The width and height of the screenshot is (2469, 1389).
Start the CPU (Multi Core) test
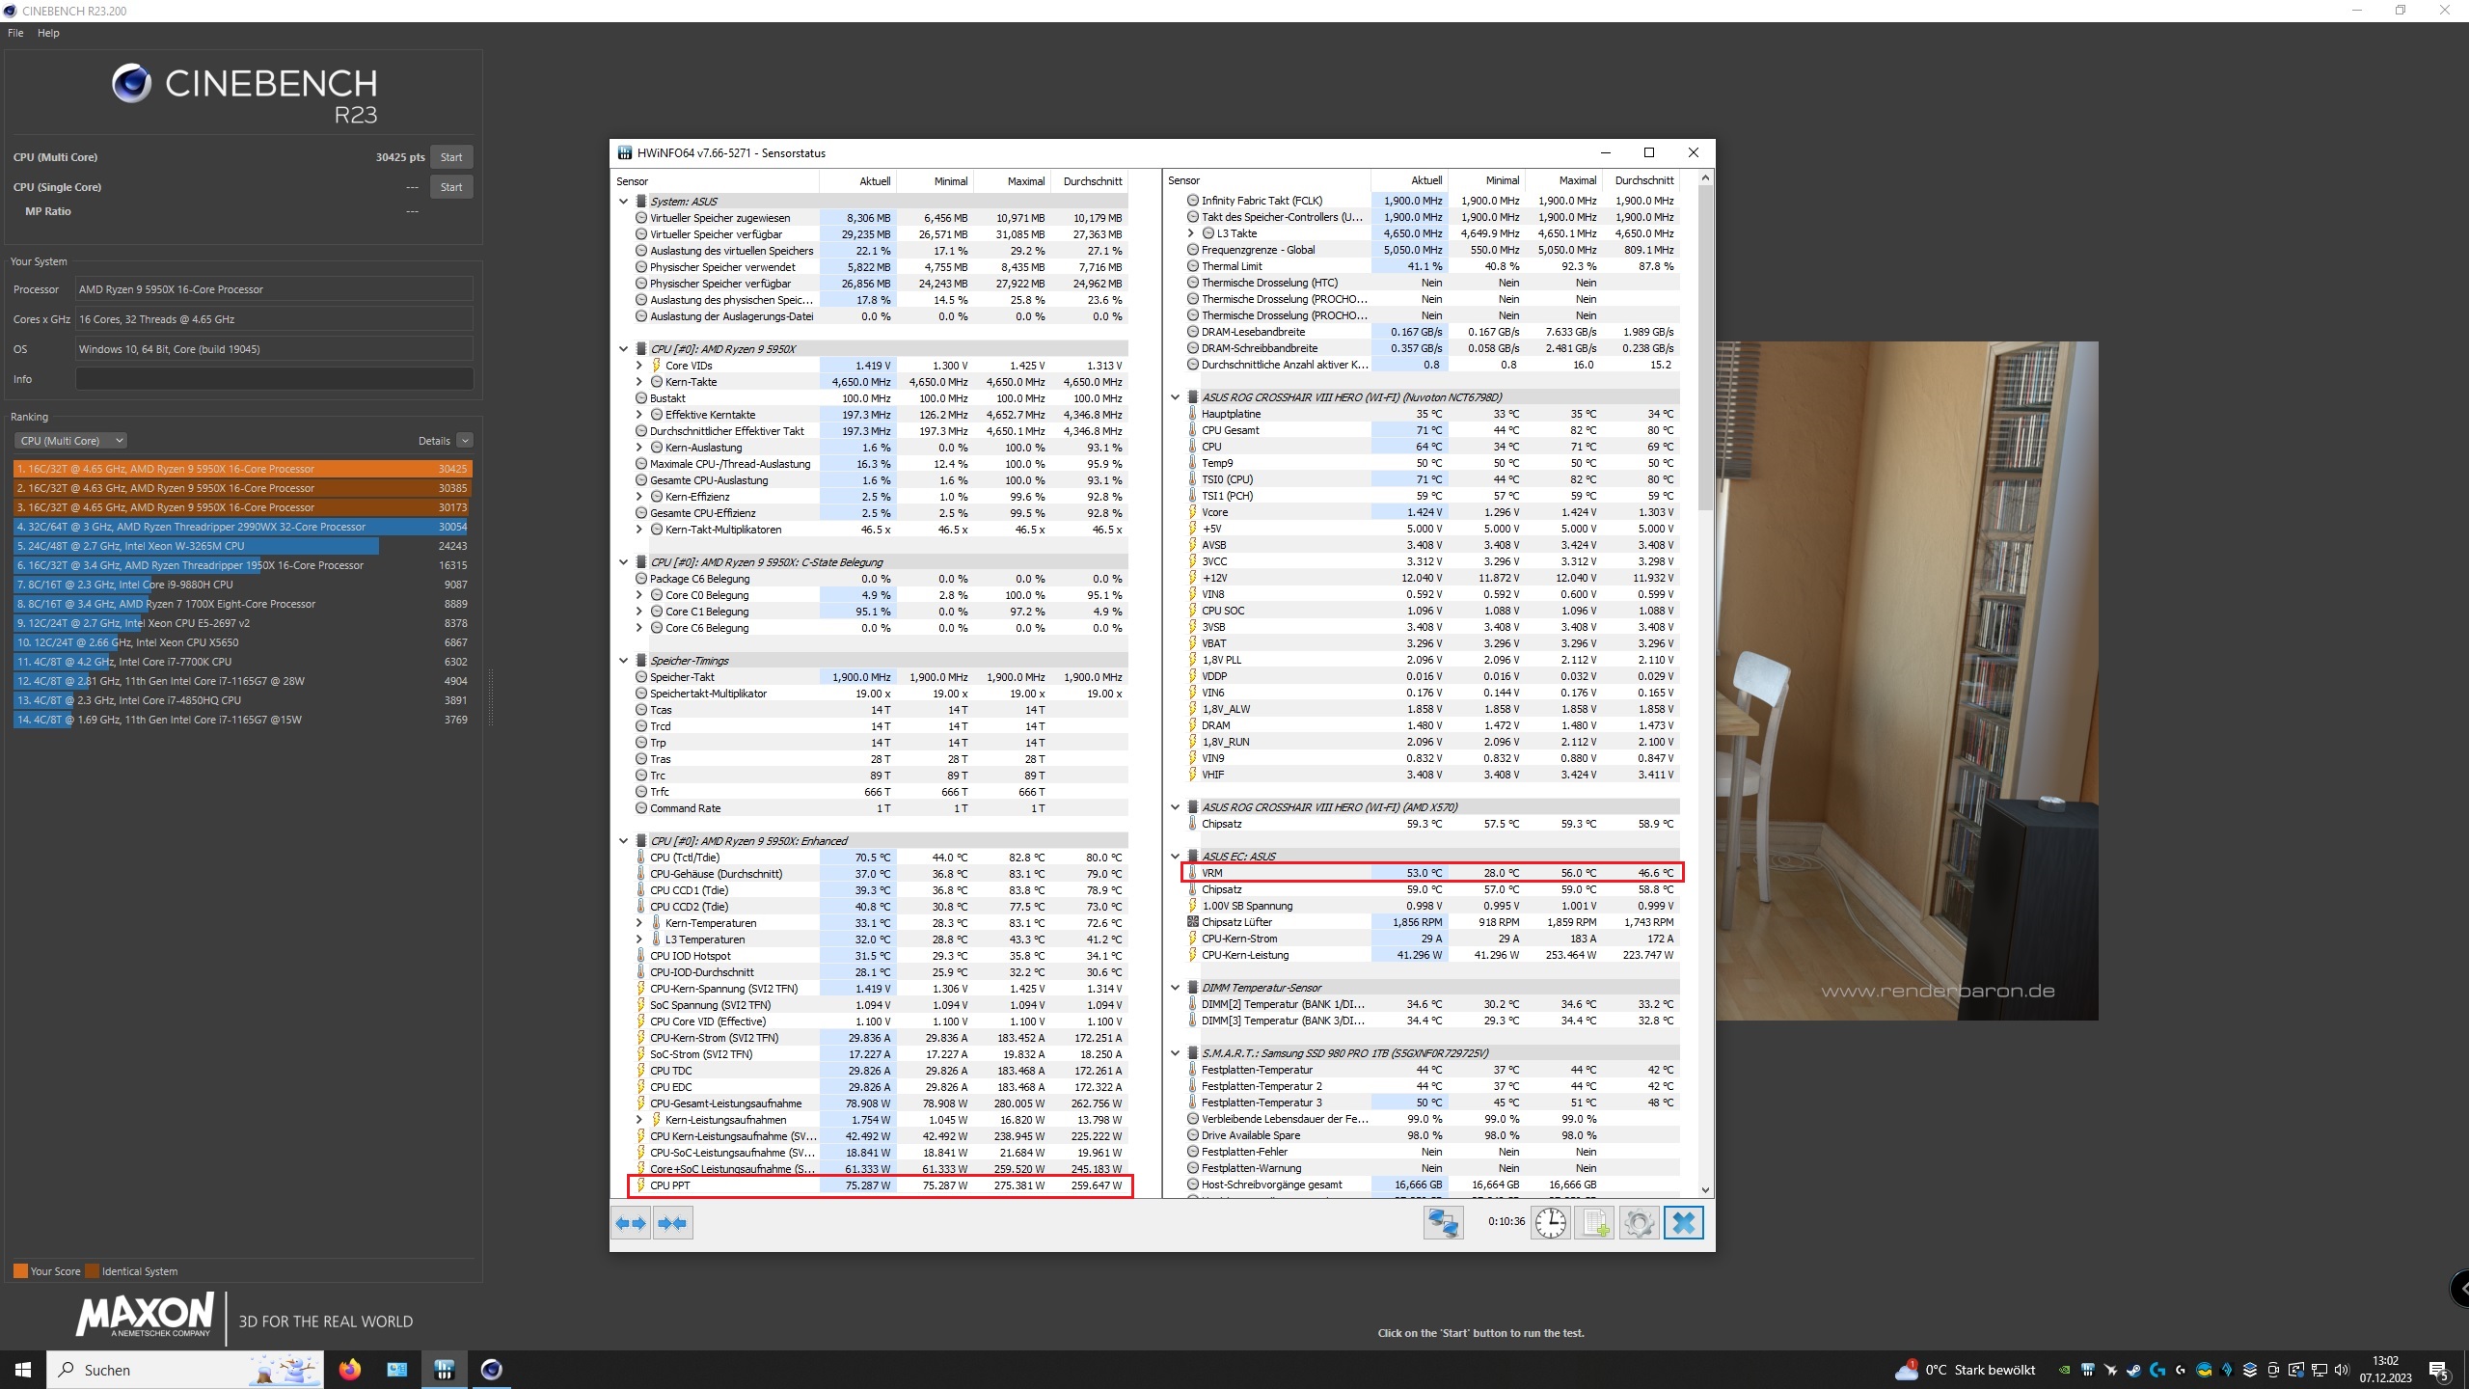pos(450,157)
